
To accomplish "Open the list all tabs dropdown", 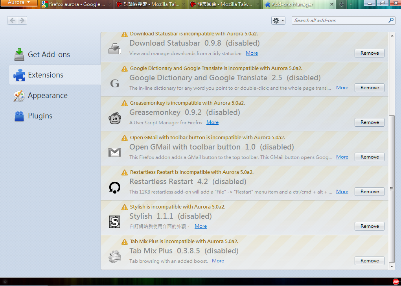I will click(x=351, y=4).
